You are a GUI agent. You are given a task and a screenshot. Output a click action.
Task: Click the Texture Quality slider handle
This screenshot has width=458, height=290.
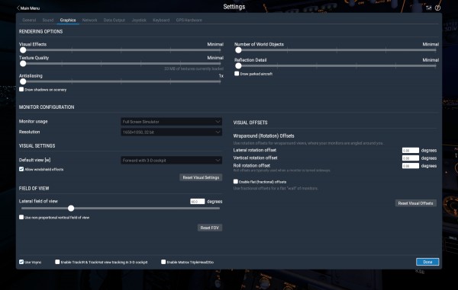point(23,63)
